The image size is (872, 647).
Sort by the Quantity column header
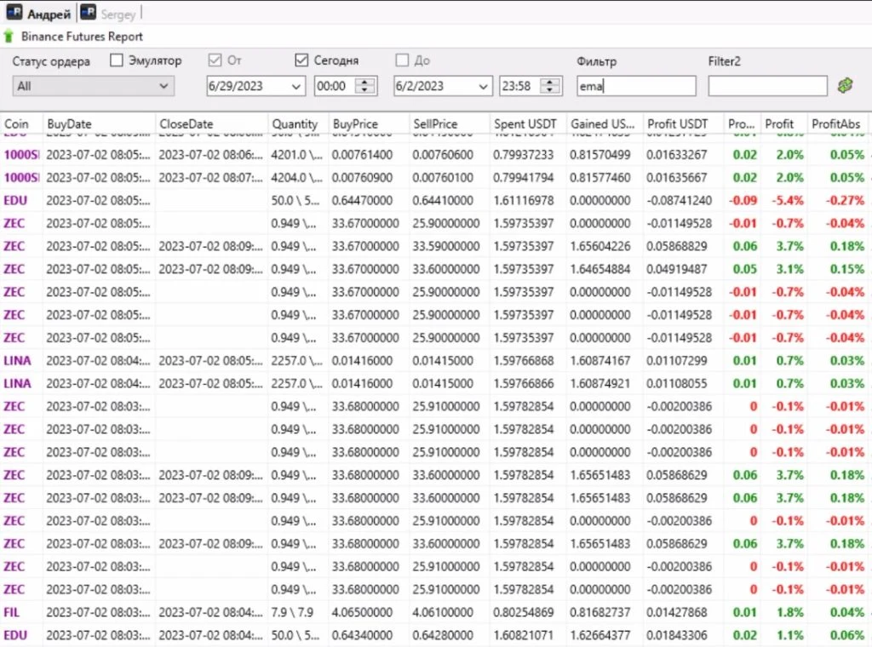tap(297, 123)
